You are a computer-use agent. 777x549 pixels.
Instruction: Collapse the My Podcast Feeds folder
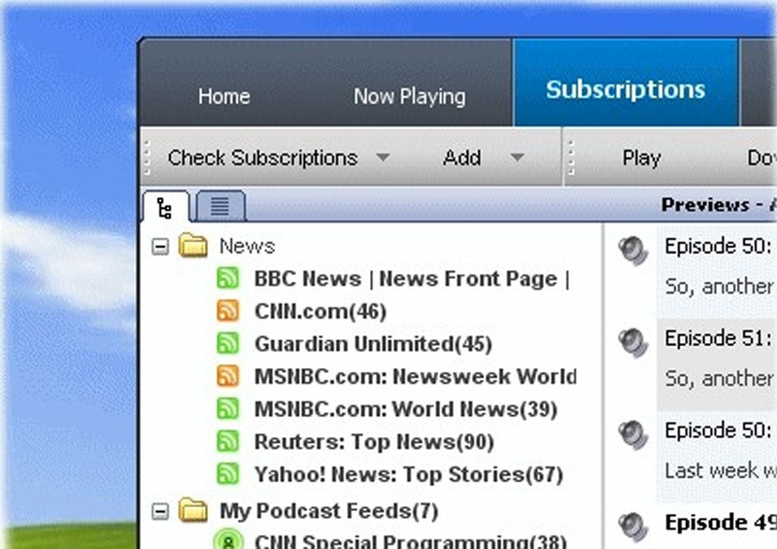160,511
